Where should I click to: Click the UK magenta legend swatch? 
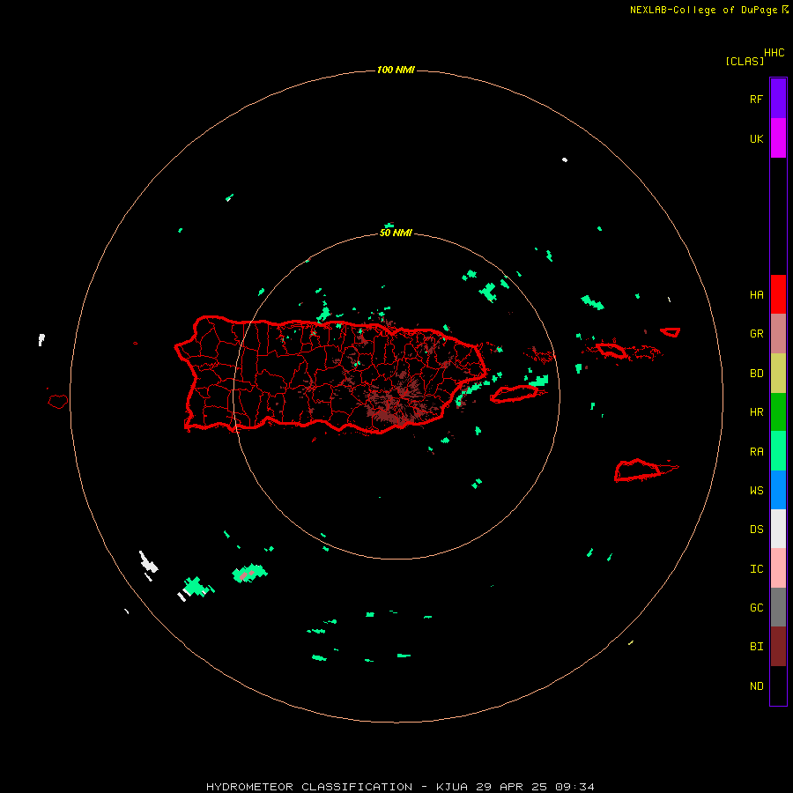778,137
